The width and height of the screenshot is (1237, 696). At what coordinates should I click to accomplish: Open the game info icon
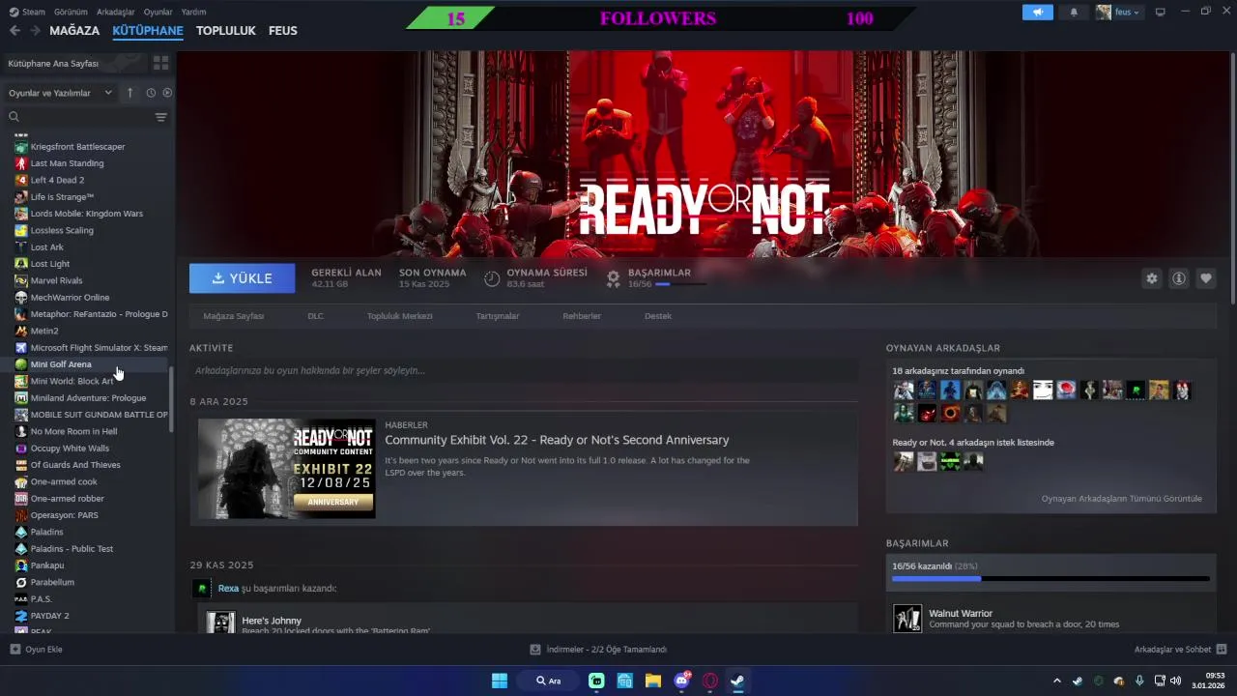point(1179,278)
